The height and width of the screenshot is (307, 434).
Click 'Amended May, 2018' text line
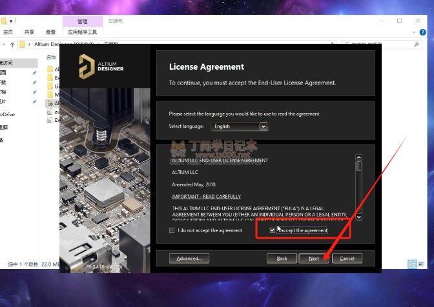(194, 184)
